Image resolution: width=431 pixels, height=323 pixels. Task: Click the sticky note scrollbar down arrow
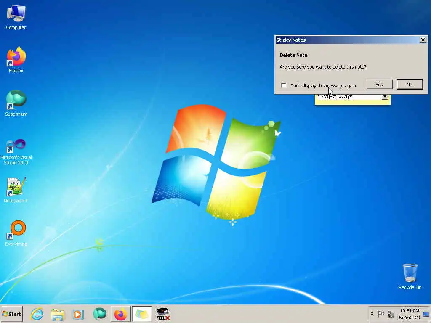385,97
